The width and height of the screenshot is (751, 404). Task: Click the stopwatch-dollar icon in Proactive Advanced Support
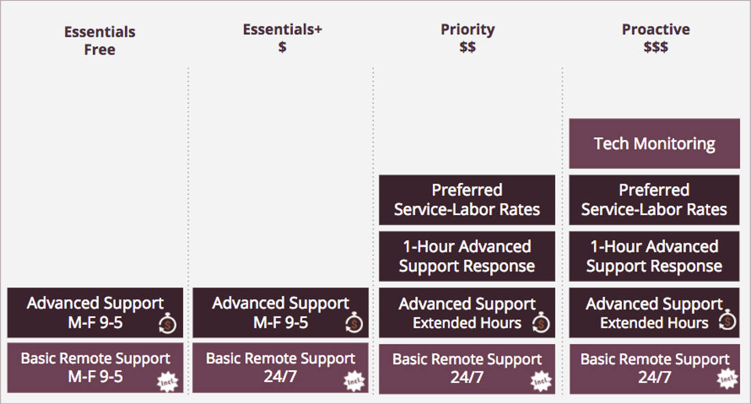[728, 320]
